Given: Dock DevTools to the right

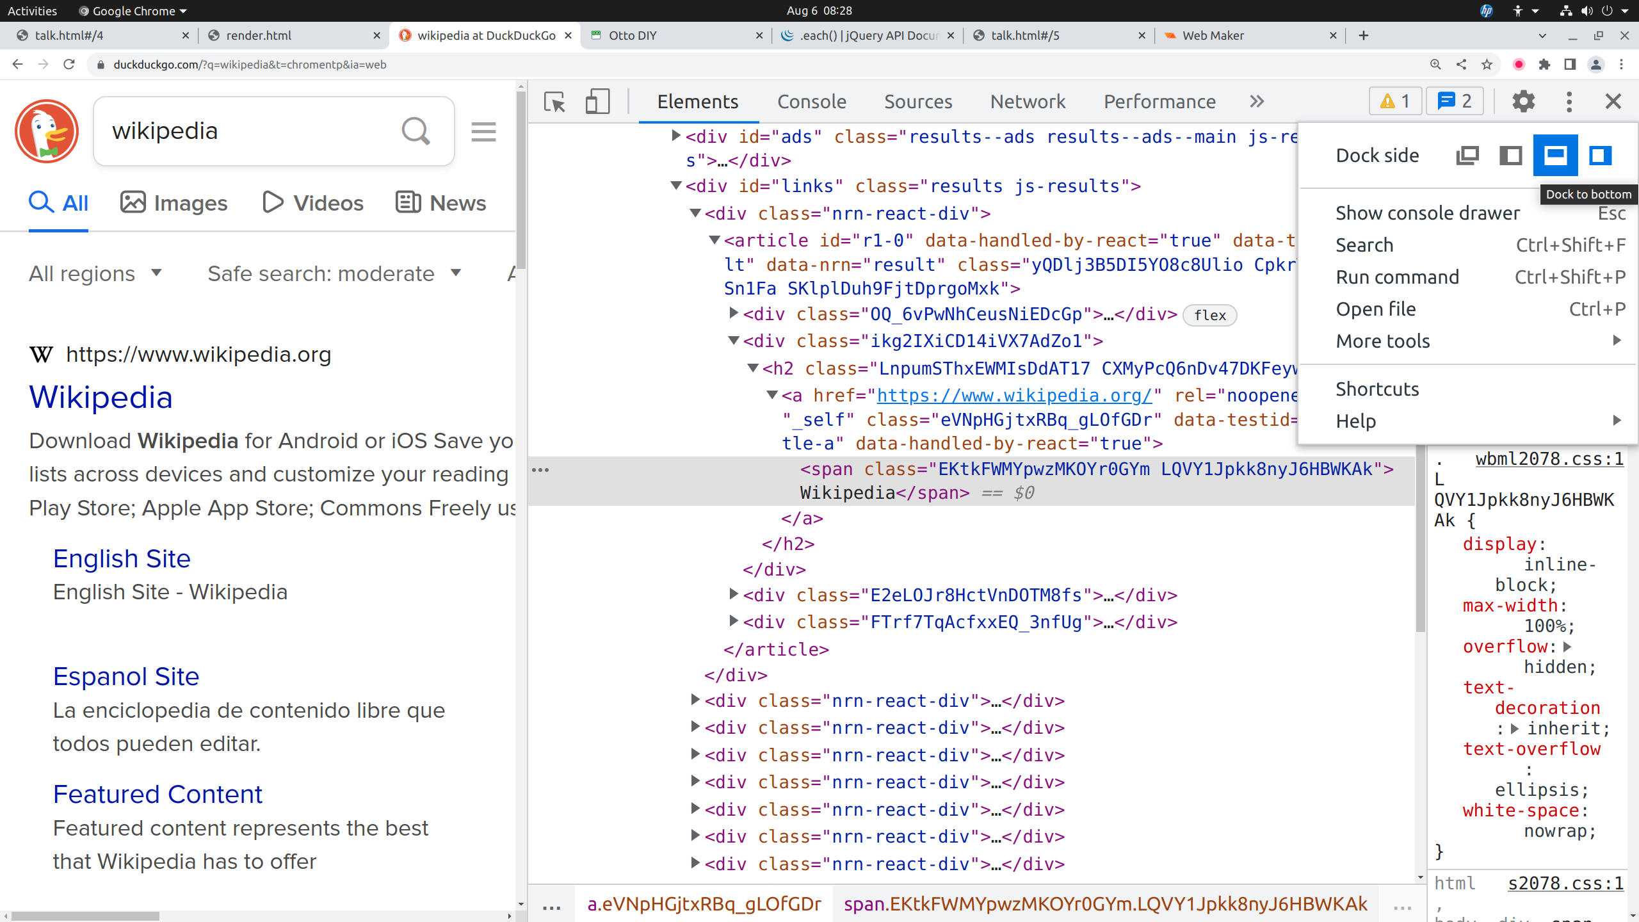Looking at the screenshot, I should (x=1599, y=156).
